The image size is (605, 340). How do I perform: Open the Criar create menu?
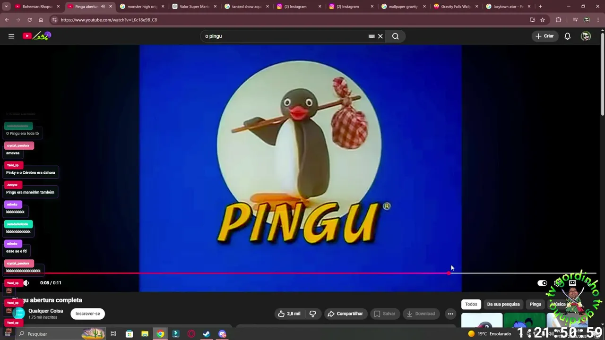pos(544,36)
